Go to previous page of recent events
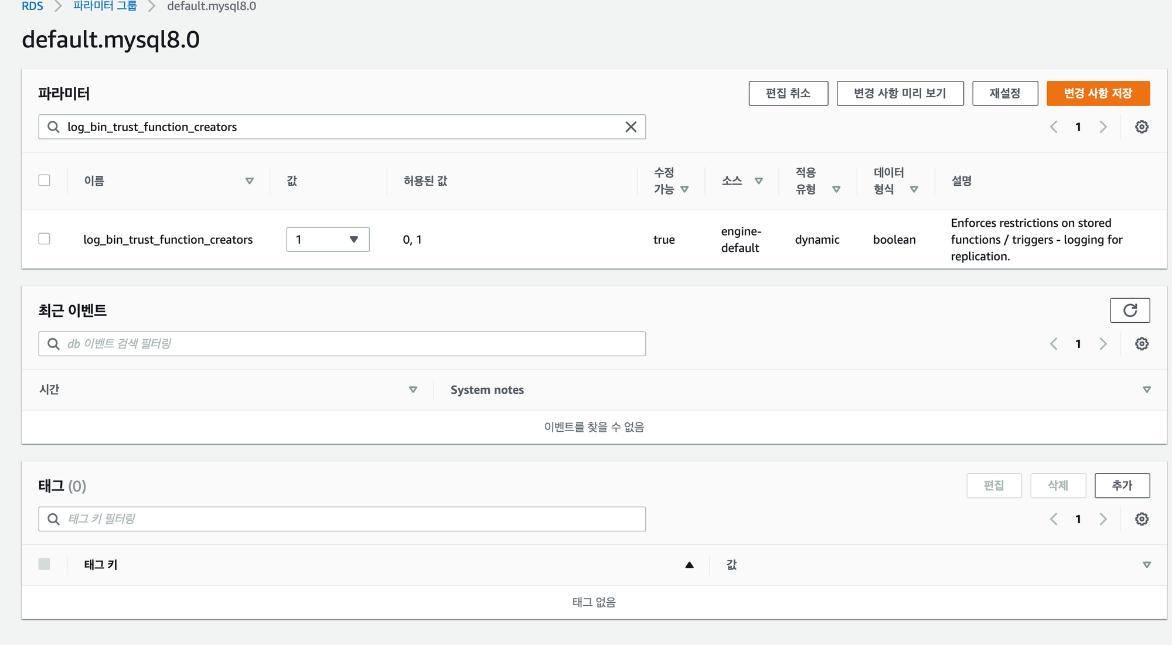 (x=1054, y=344)
